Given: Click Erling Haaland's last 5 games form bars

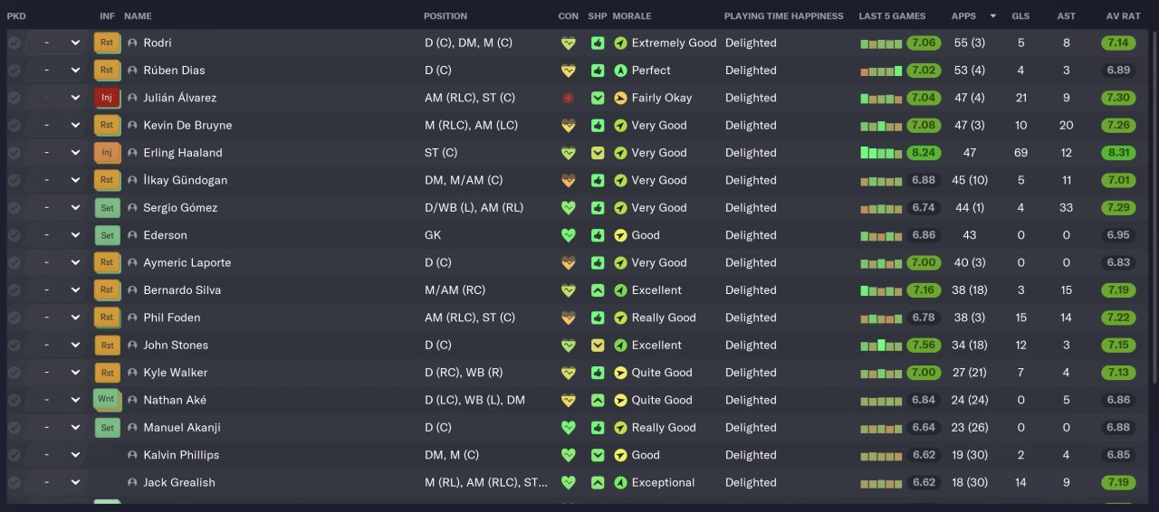Looking at the screenshot, I should [881, 153].
